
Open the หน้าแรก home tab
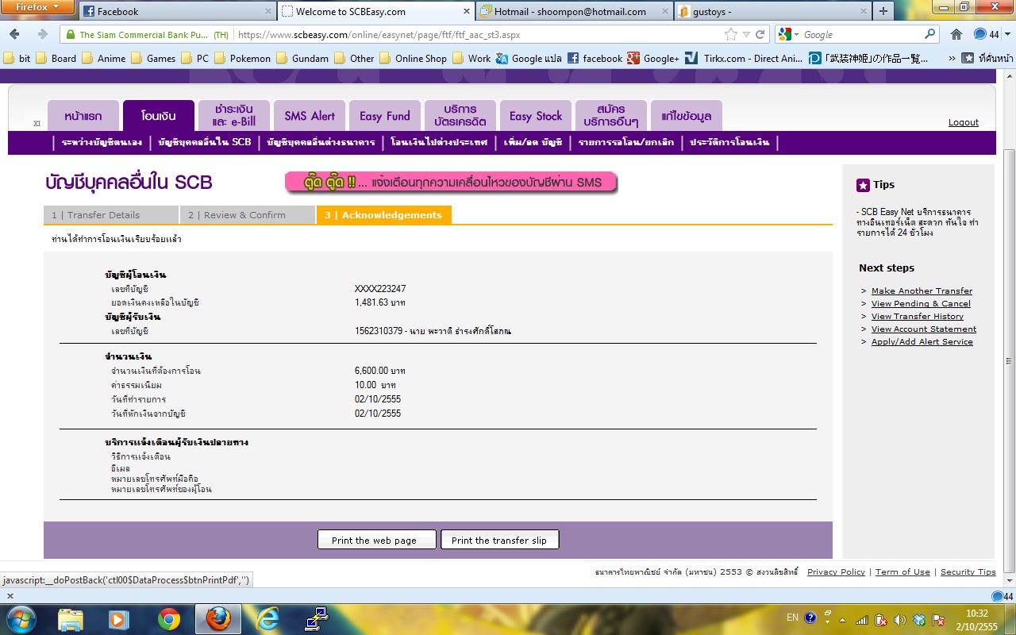click(83, 116)
